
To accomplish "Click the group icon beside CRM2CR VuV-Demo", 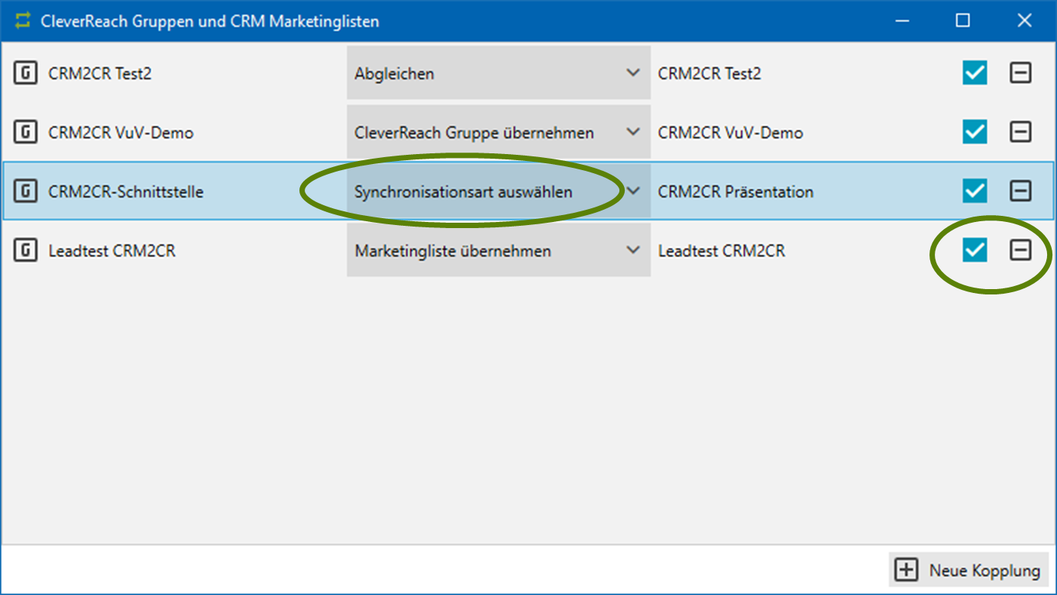I will click(x=26, y=133).
